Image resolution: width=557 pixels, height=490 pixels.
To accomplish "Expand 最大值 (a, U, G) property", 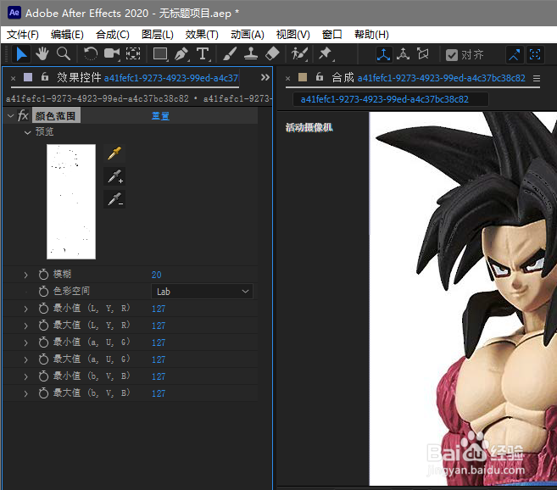I will [x=25, y=360].
